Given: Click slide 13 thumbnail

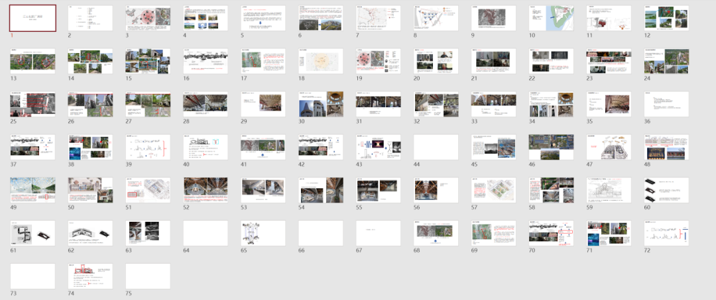Looking at the screenshot, I should click(33, 61).
